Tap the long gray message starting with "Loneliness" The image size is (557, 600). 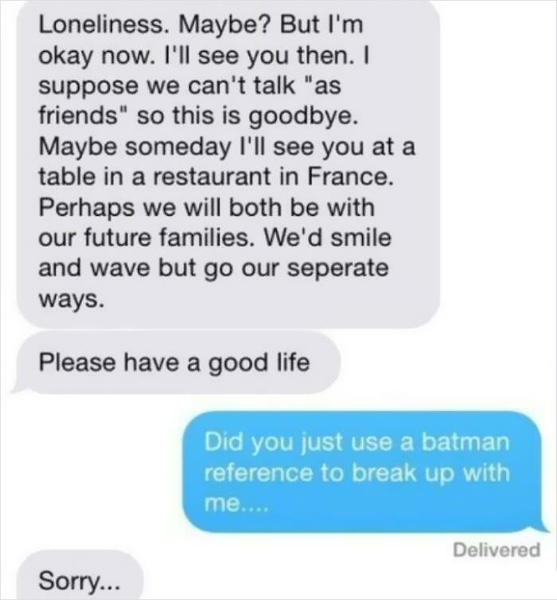tap(228, 163)
